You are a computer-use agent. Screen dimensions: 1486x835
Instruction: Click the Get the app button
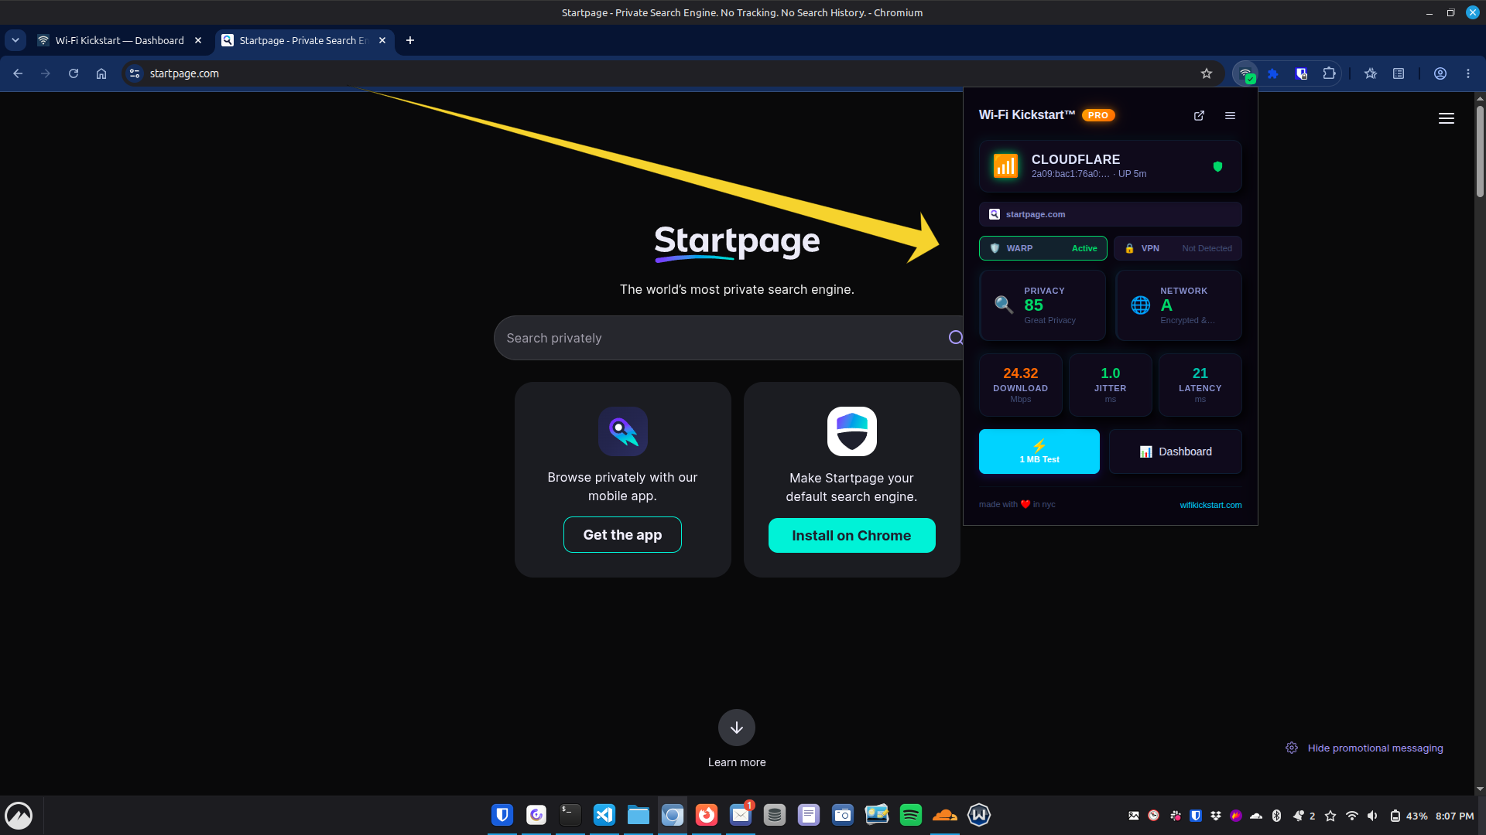(x=622, y=535)
